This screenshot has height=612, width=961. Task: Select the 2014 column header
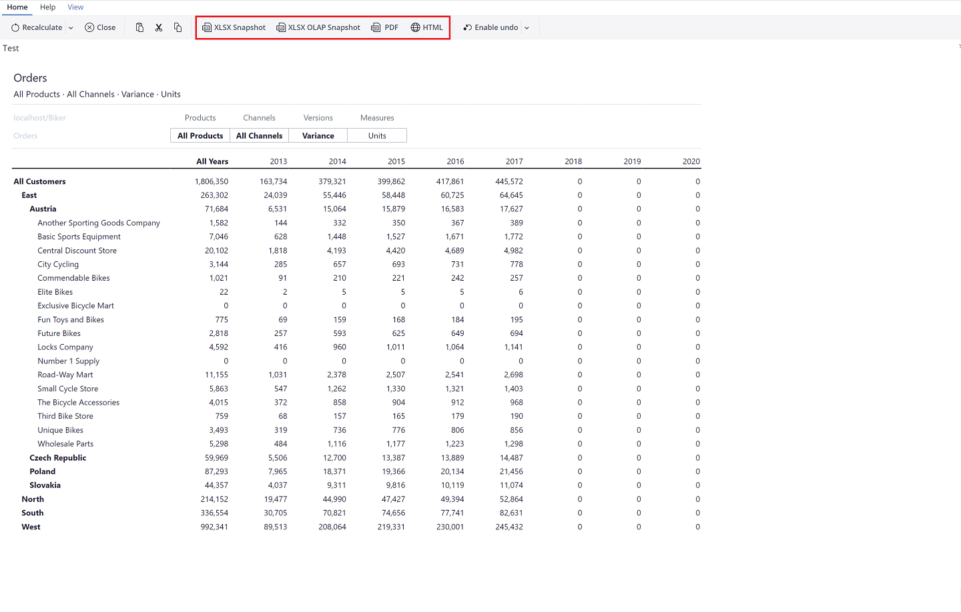pyautogui.click(x=338, y=161)
